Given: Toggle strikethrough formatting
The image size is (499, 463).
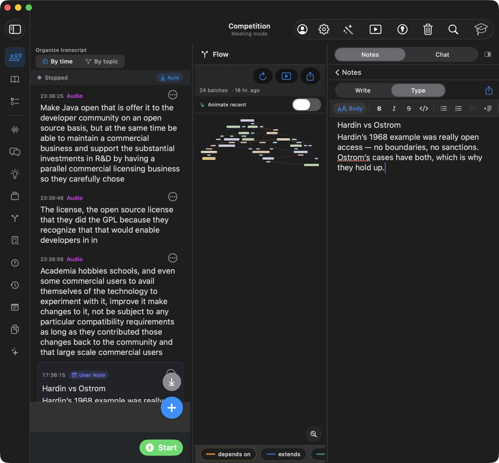Looking at the screenshot, I should (408, 109).
